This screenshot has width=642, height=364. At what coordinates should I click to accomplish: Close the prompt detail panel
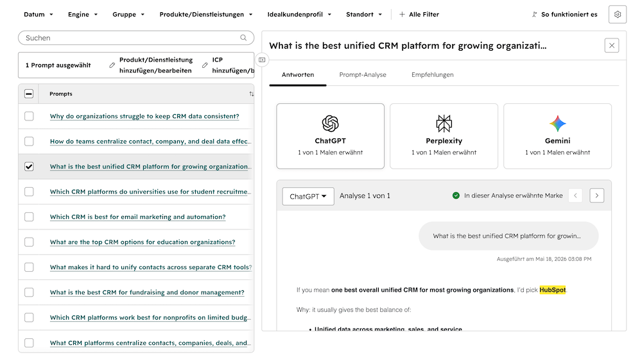612,45
